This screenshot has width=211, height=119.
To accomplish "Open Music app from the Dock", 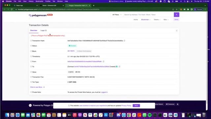I will [x=75, y=115].
